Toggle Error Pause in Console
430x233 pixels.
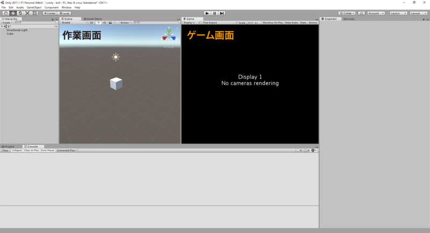pos(48,150)
